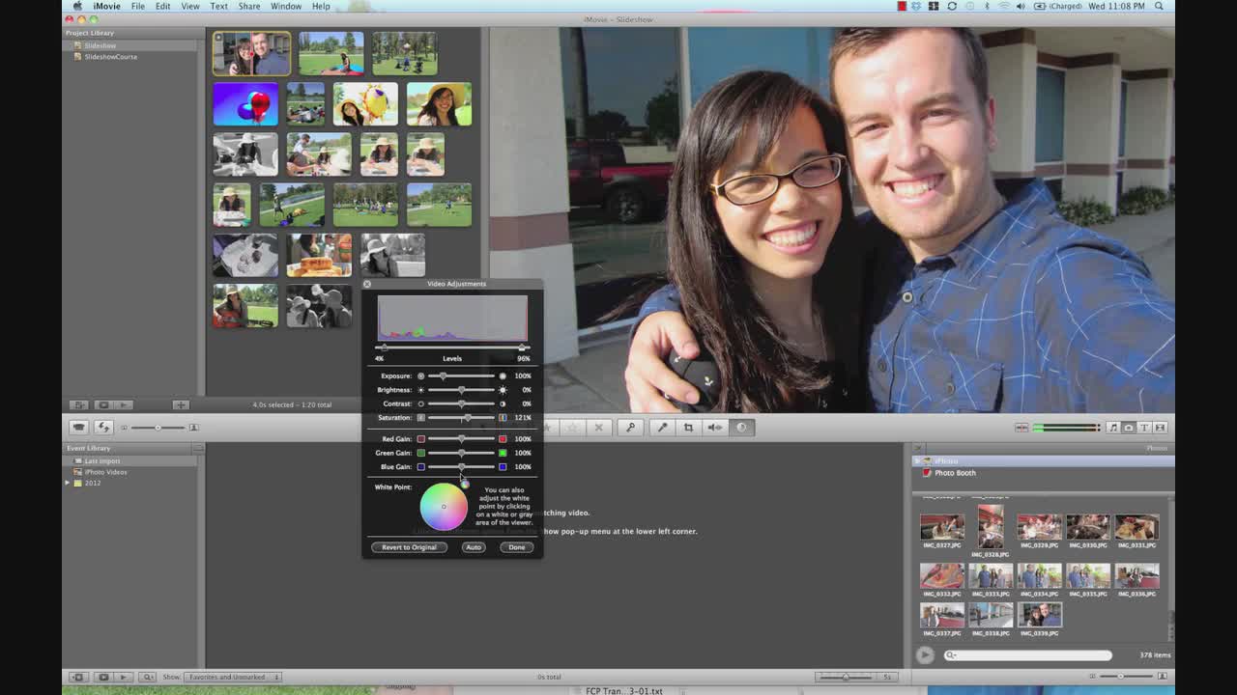
Task: Open the voiceover microphone tool
Action: tap(662, 428)
